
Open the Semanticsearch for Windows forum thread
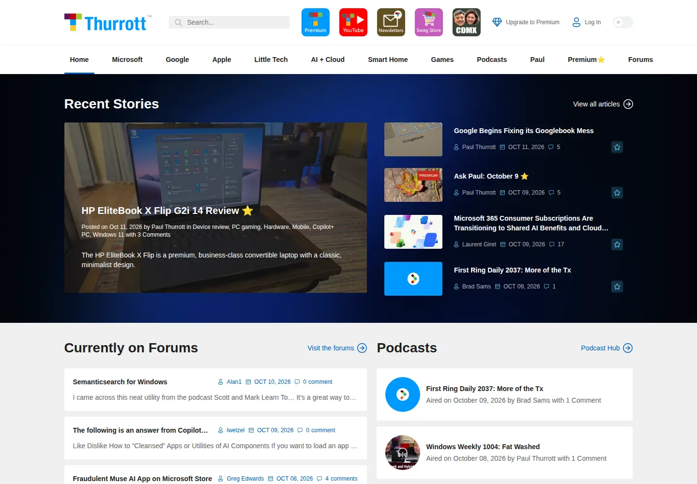(120, 382)
